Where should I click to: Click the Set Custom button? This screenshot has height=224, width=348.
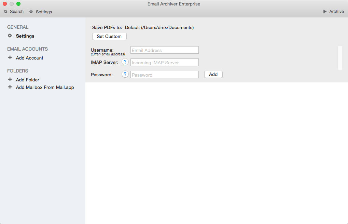tap(109, 37)
